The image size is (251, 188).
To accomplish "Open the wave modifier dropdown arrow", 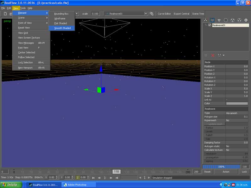I will pyautogui.click(x=224, y=55).
